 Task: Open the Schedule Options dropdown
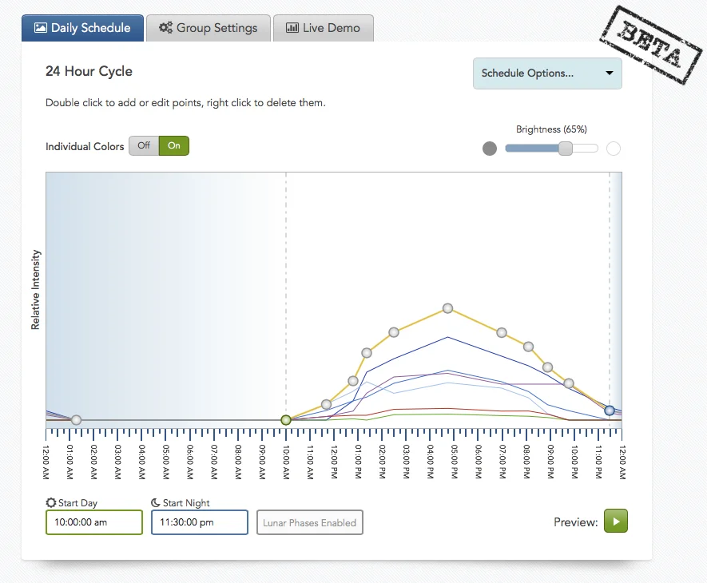[x=547, y=73]
